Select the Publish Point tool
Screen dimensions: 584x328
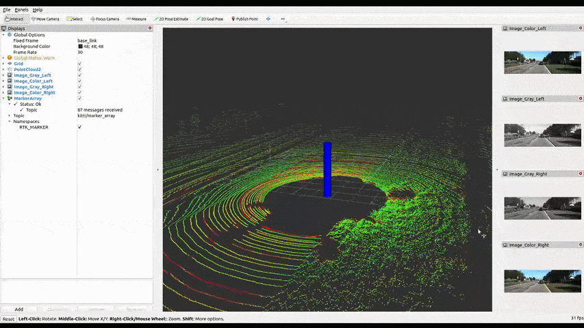click(244, 18)
